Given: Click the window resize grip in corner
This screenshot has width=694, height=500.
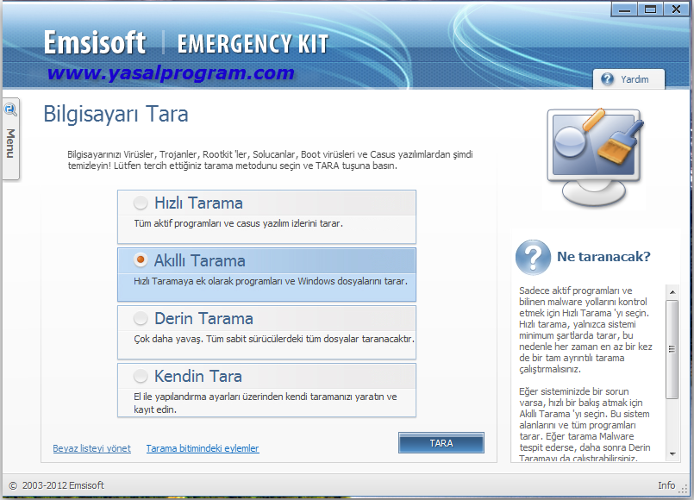Looking at the screenshot, I should [x=685, y=487].
